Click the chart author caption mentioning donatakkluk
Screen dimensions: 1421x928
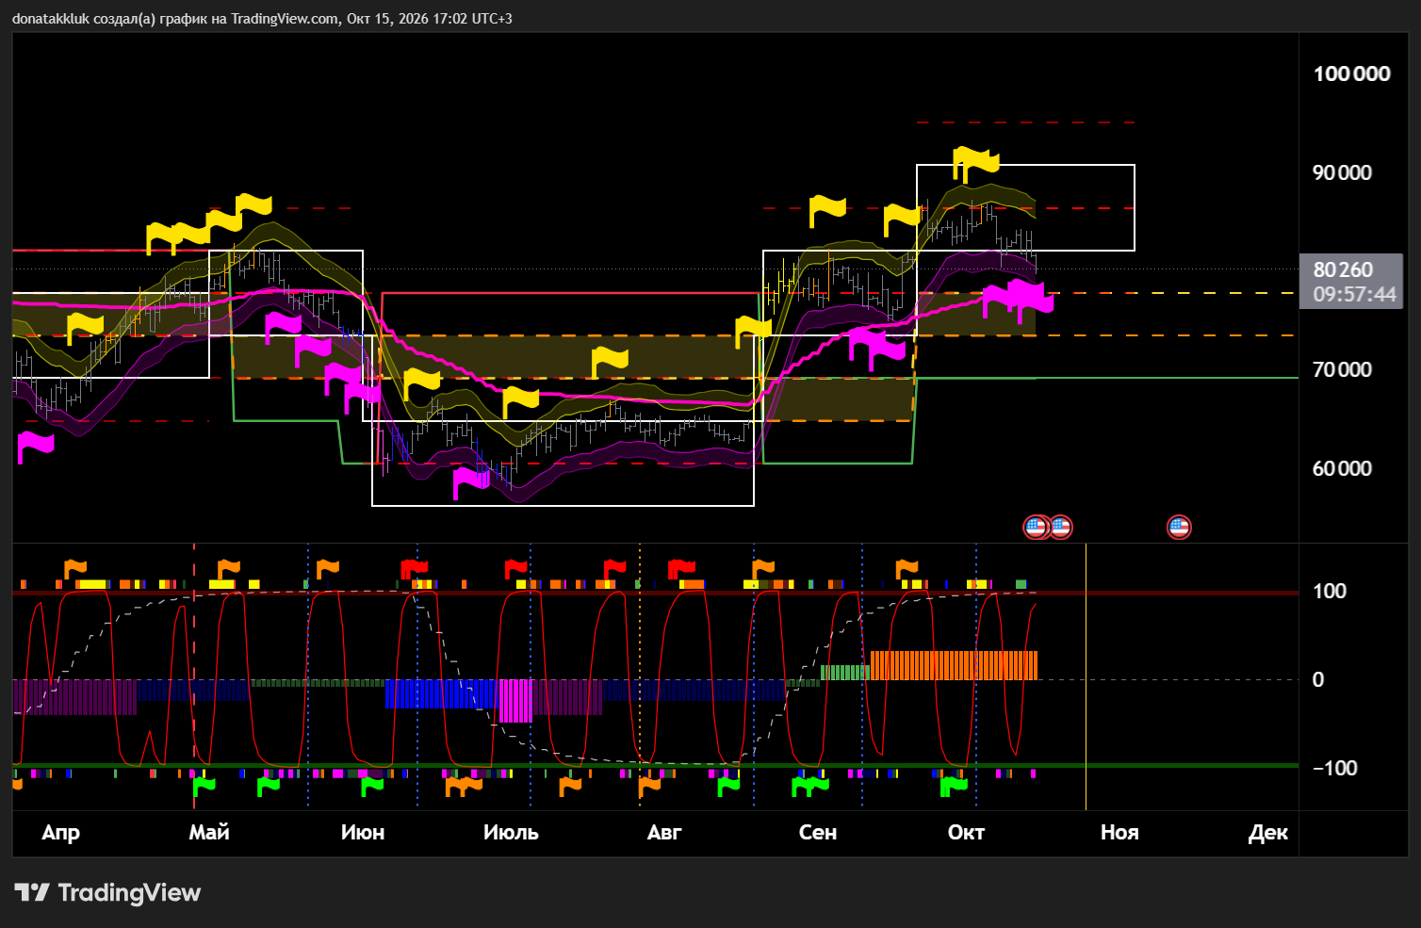click(262, 18)
